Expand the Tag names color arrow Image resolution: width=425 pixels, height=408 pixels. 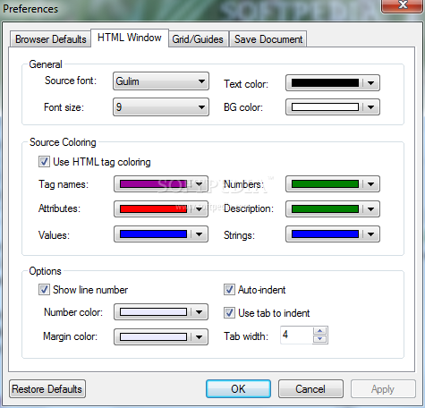[200, 184]
